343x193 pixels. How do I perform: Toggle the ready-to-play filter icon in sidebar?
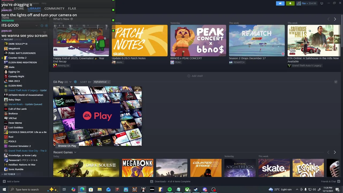(x=46, y=26)
